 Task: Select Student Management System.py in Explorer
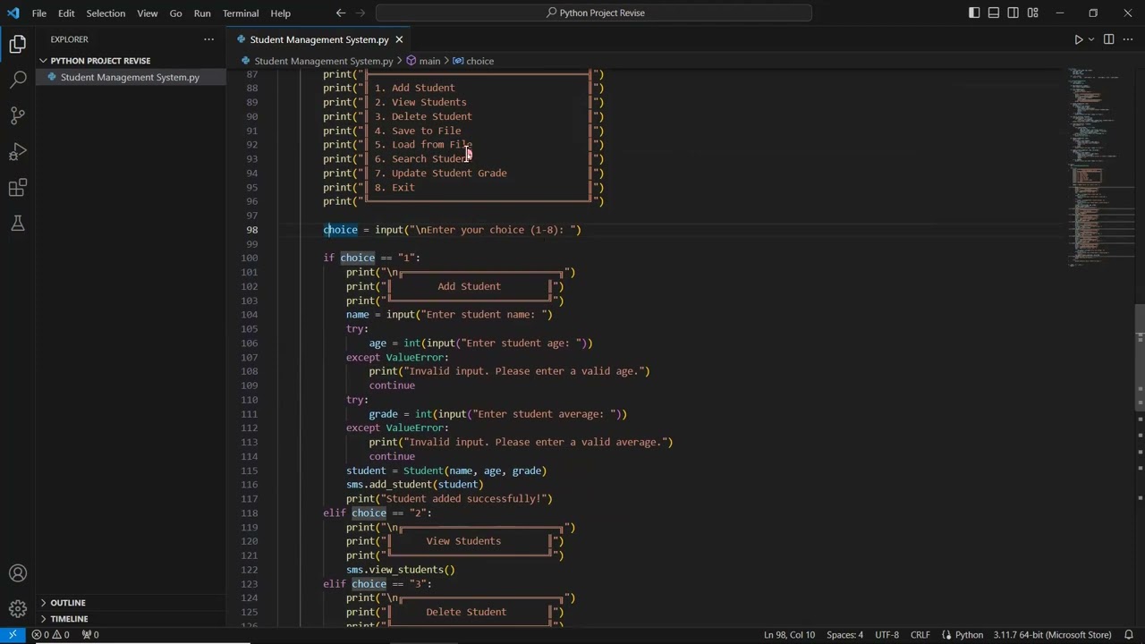click(130, 77)
